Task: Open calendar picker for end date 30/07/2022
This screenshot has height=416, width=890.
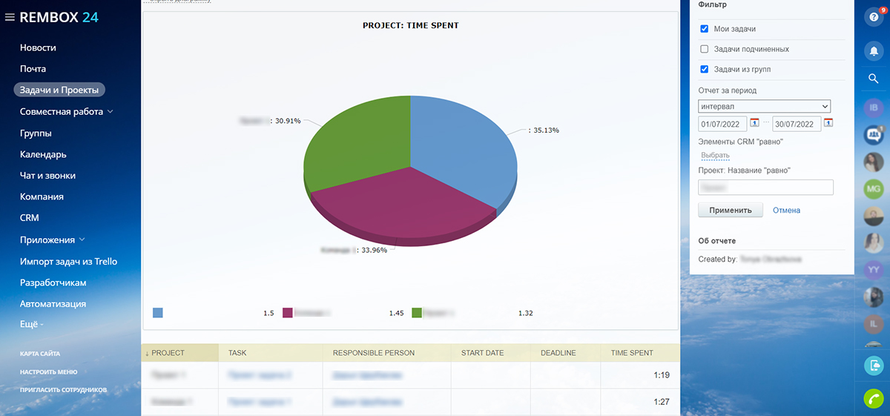Action: [x=828, y=123]
